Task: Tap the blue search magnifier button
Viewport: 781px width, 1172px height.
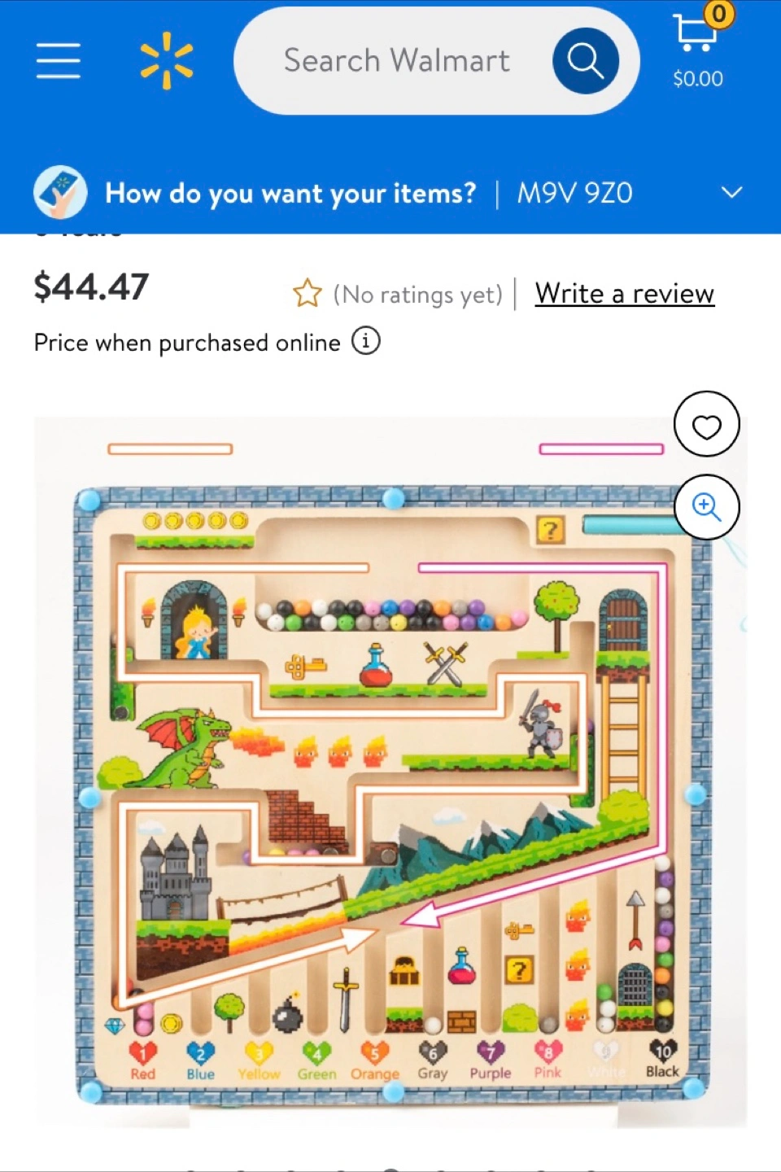Action: (x=585, y=60)
